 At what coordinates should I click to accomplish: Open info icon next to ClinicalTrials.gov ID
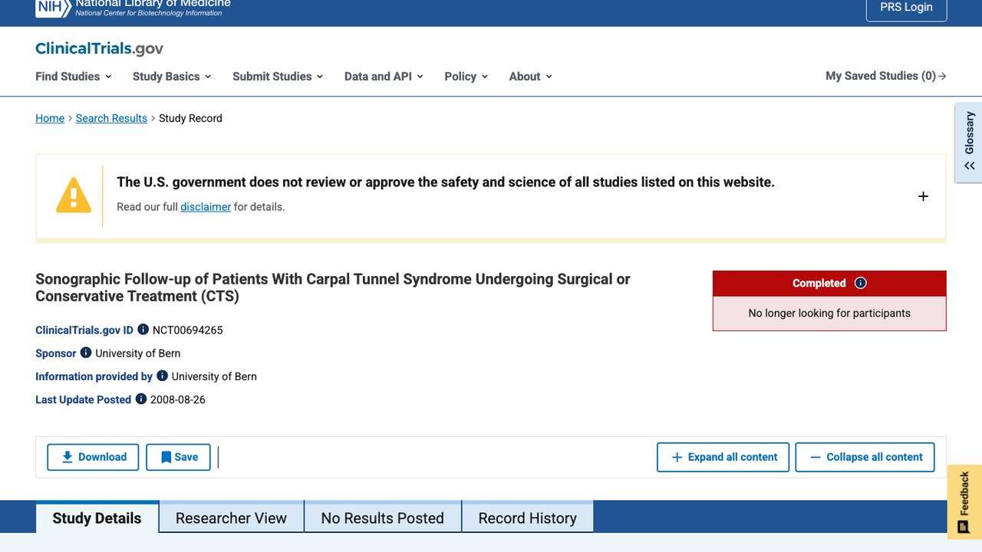pyautogui.click(x=143, y=330)
